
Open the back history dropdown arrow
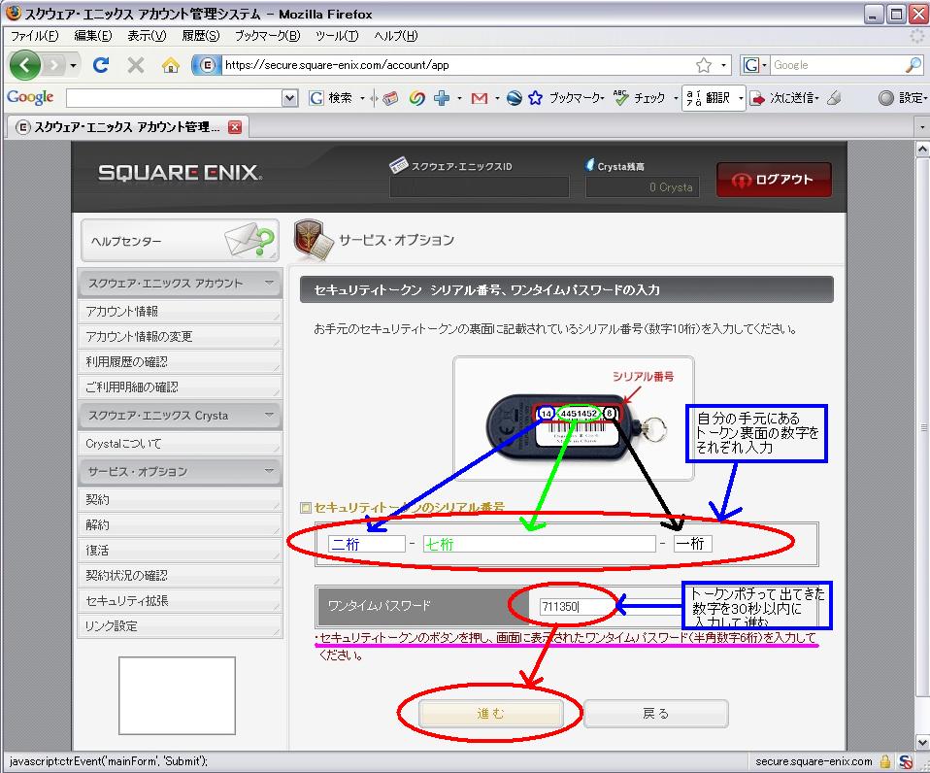(x=73, y=65)
